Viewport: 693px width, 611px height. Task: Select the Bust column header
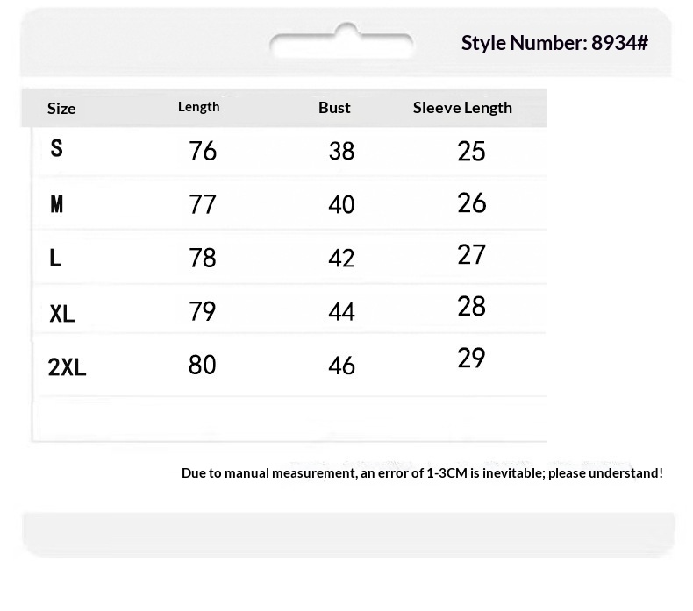click(x=334, y=108)
